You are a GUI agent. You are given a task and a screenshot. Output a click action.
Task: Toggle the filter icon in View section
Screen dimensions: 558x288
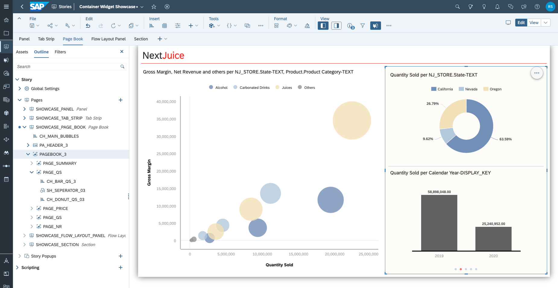(362, 26)
